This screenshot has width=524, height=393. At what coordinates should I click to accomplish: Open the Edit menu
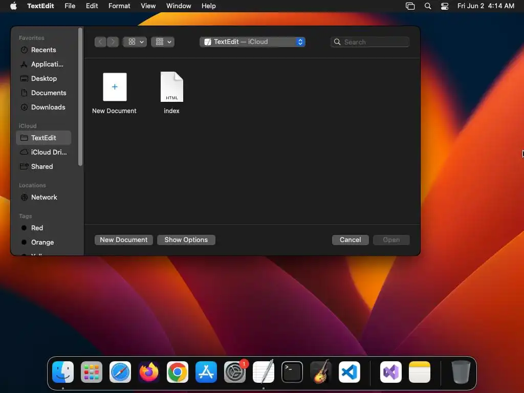coord(92,6)
